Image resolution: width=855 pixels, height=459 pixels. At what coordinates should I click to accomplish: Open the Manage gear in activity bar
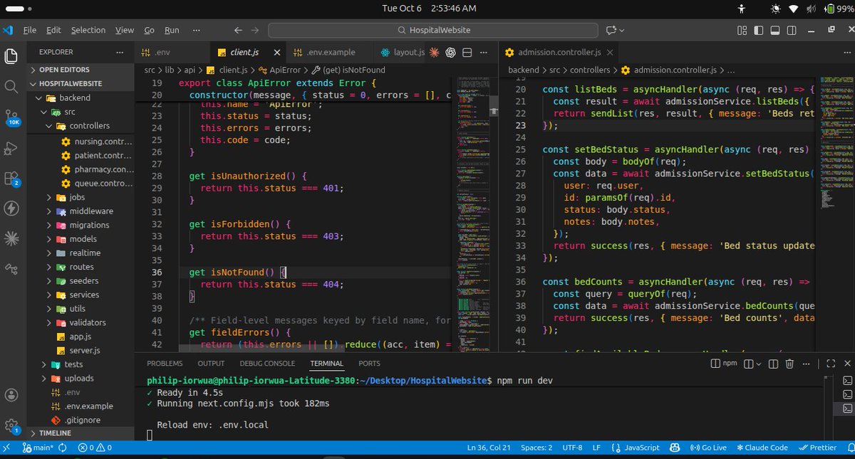coord(11,426)
